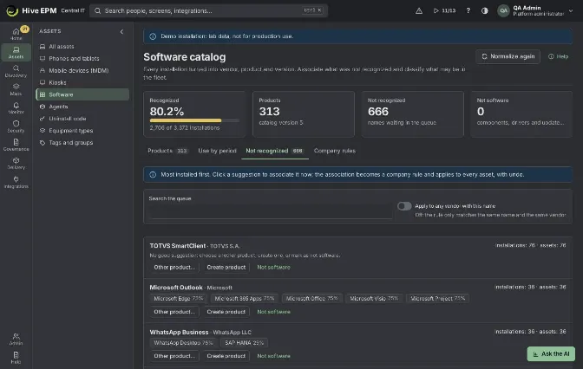Select the Not recognized tab

click(x=275, y=151)
